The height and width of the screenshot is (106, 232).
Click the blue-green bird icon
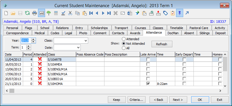coord(137,13)
